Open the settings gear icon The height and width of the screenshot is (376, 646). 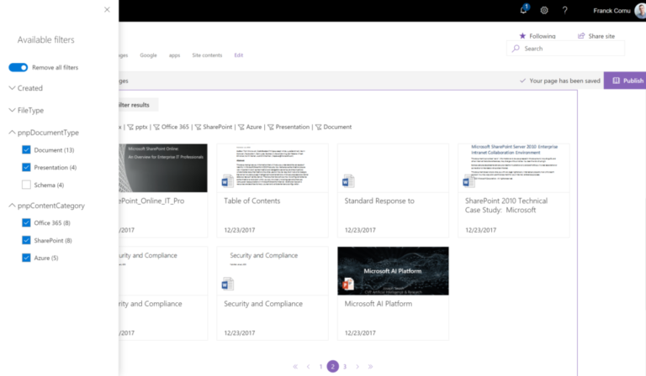(544, 10)
